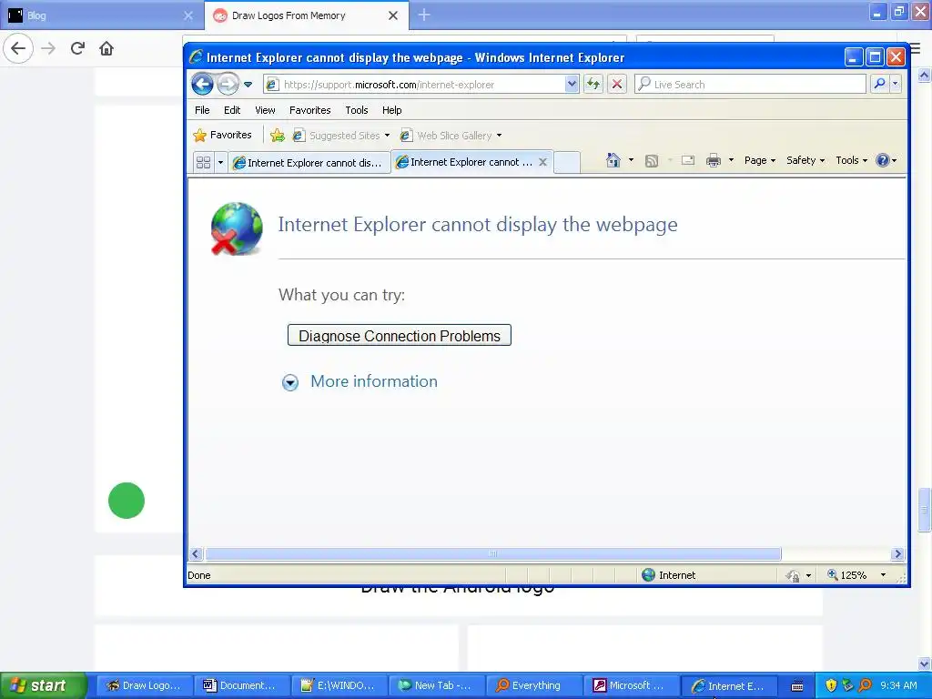Open the Favorites menu
932x699 pixels.
click(x=309, y=110)
